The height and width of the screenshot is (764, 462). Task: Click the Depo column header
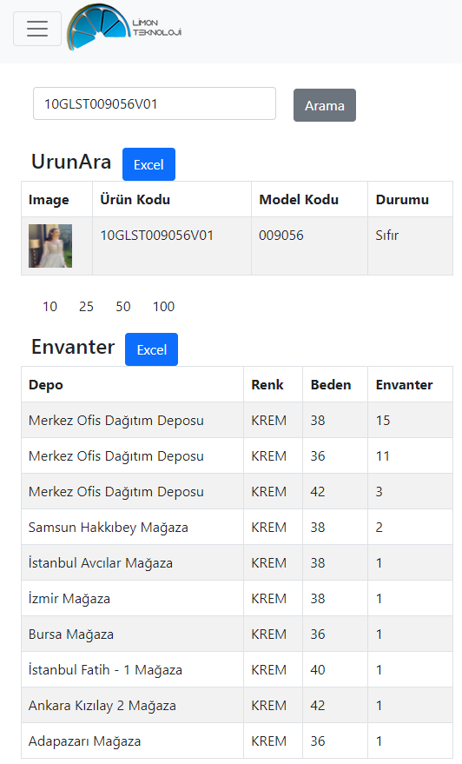coord(46,385)
